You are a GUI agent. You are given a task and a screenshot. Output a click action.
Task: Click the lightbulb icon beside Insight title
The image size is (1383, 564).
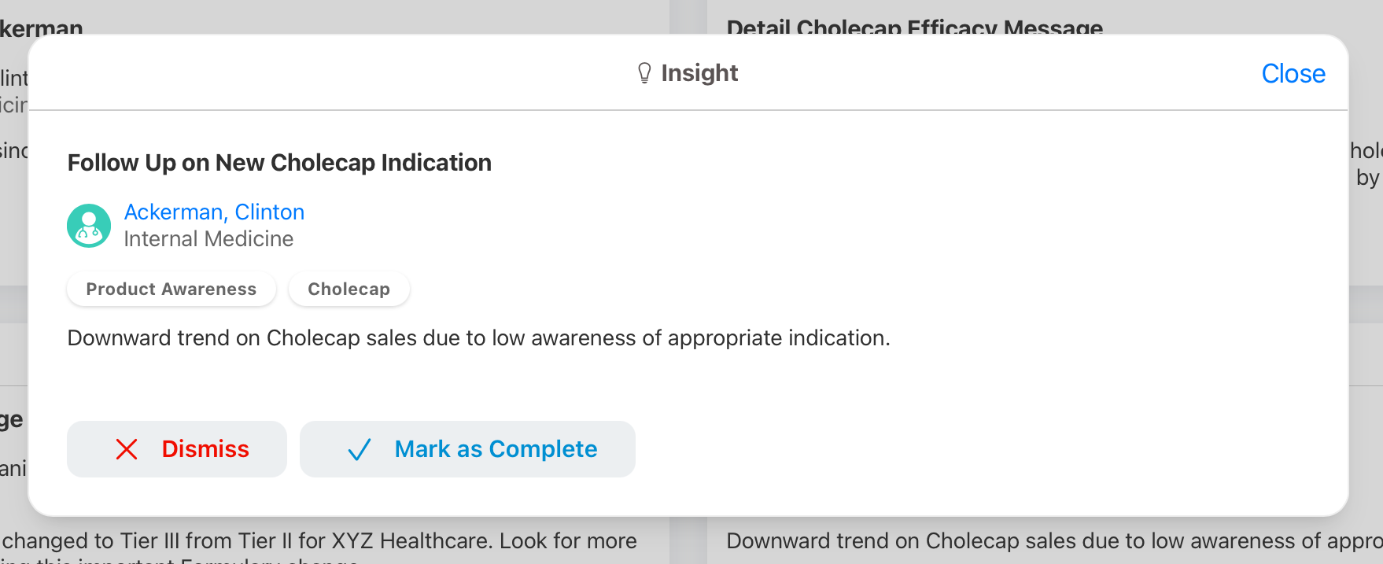pyautogui.click(x=644, y=73)
